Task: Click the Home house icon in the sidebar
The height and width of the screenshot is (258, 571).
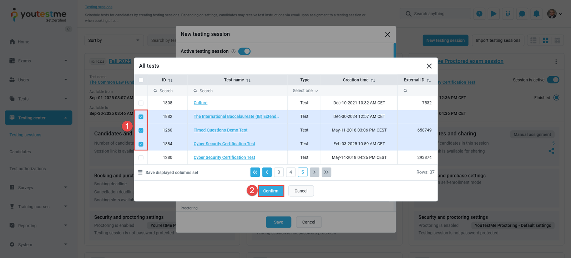Action: [x=12, y=42]
